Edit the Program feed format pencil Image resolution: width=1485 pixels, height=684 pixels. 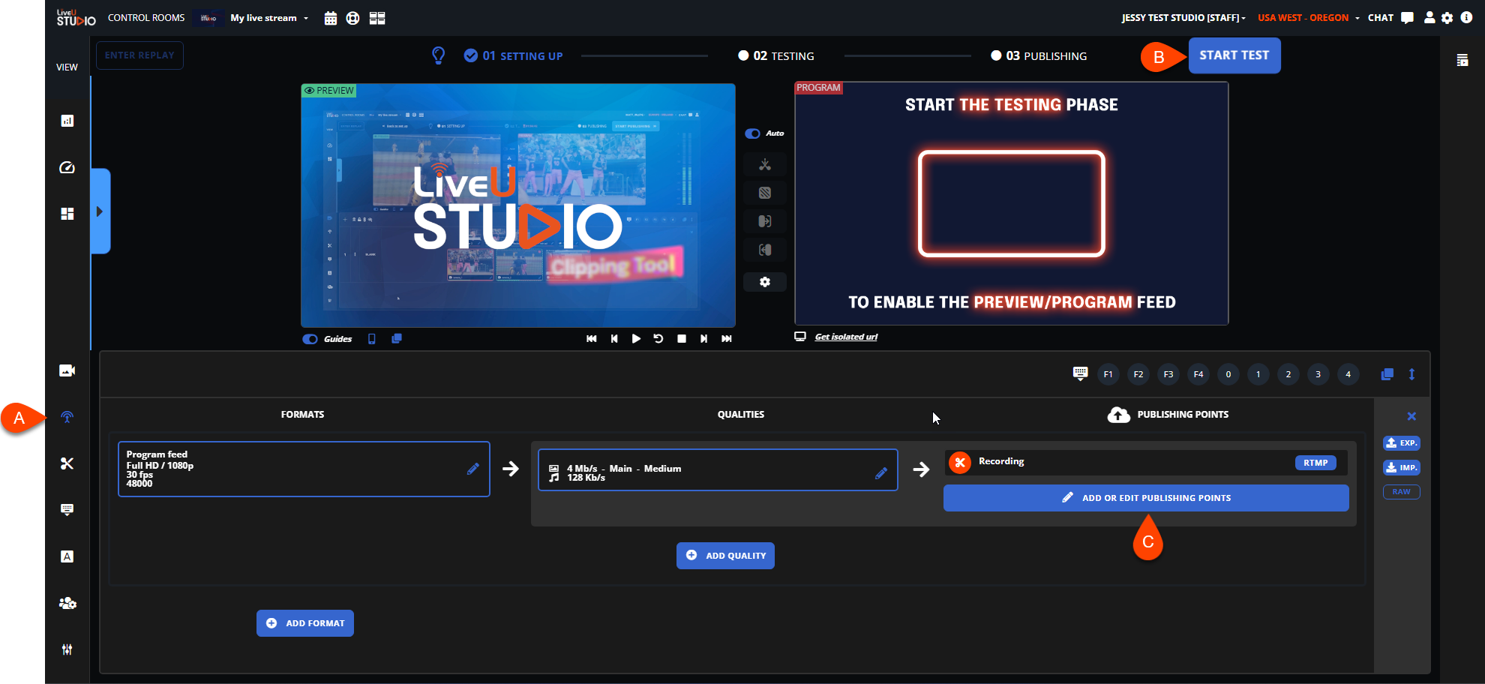click(473, 469)
